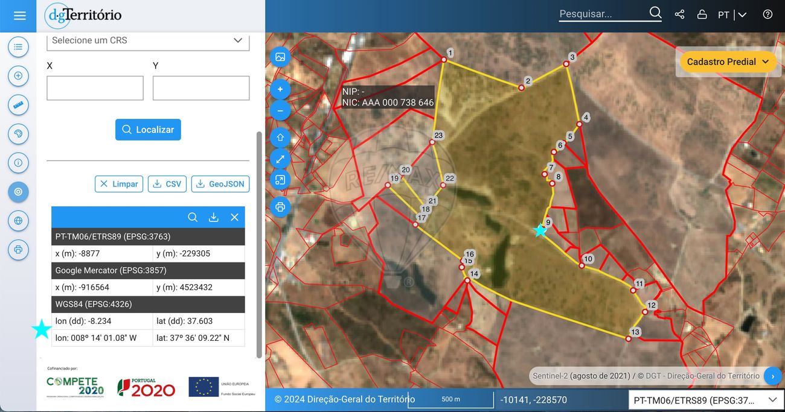Screen dimensions: 785x412
Task: Open the PT language selector
Action: pyautogui.click(x=732, y=14)
